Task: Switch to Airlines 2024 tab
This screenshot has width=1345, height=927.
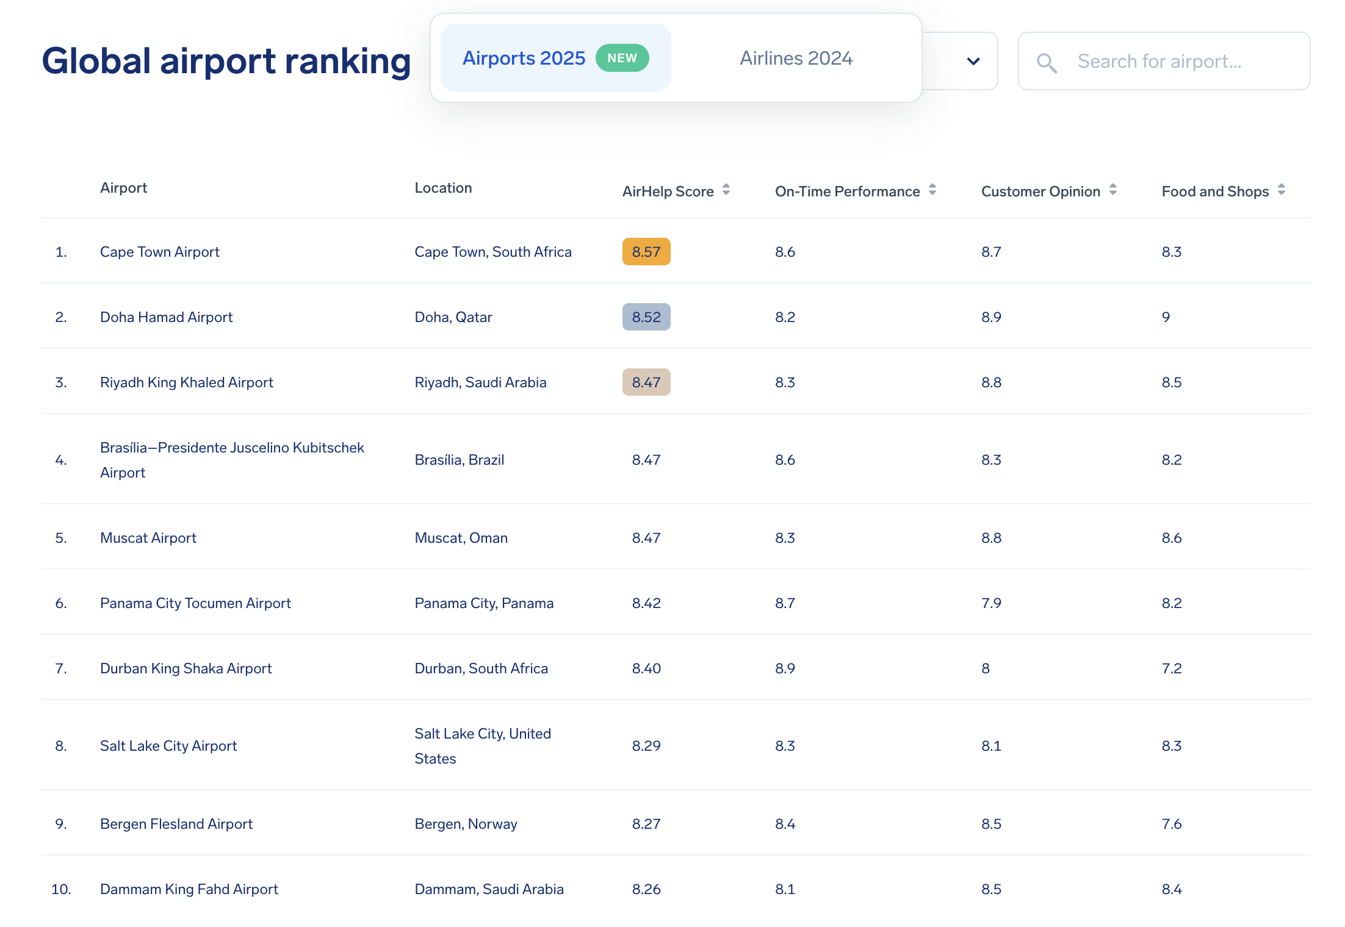Action: (x=796, y=58)
